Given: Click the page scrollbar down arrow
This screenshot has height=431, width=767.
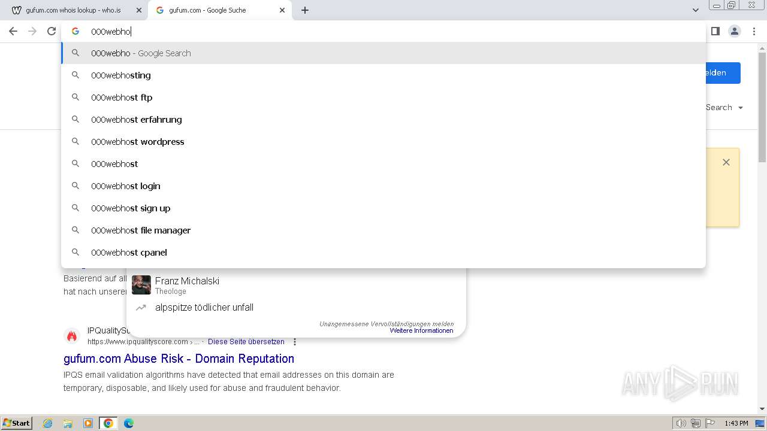Looking at the screenshot, I should (x=762, y=409).
